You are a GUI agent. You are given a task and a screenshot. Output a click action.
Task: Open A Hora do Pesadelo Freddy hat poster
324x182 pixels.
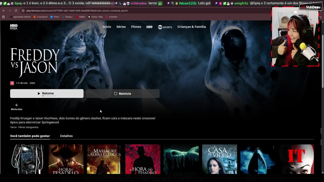point(66,159)
